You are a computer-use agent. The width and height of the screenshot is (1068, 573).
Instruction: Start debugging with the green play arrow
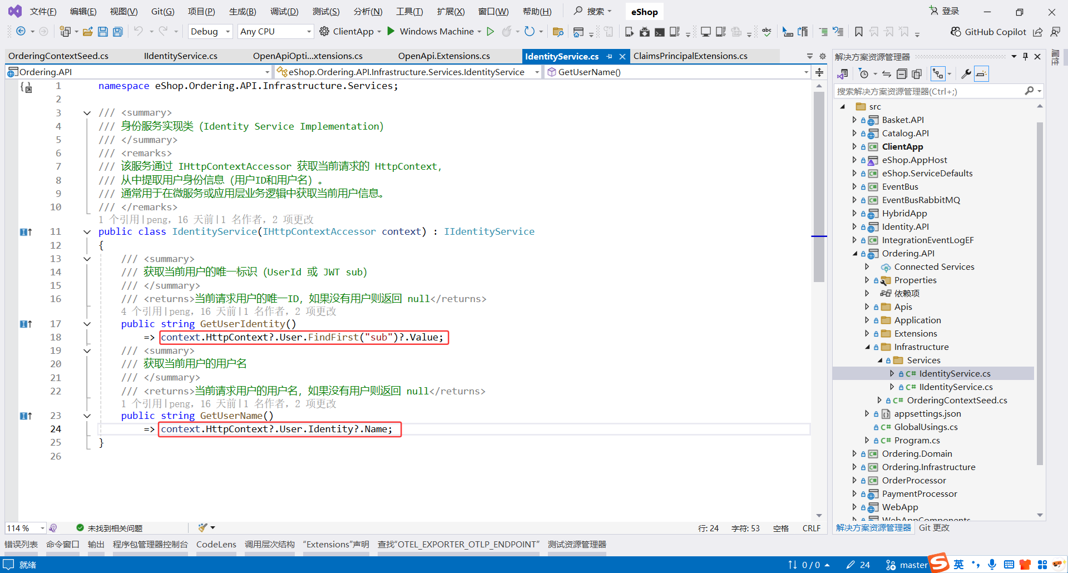[x=391, y=31]
